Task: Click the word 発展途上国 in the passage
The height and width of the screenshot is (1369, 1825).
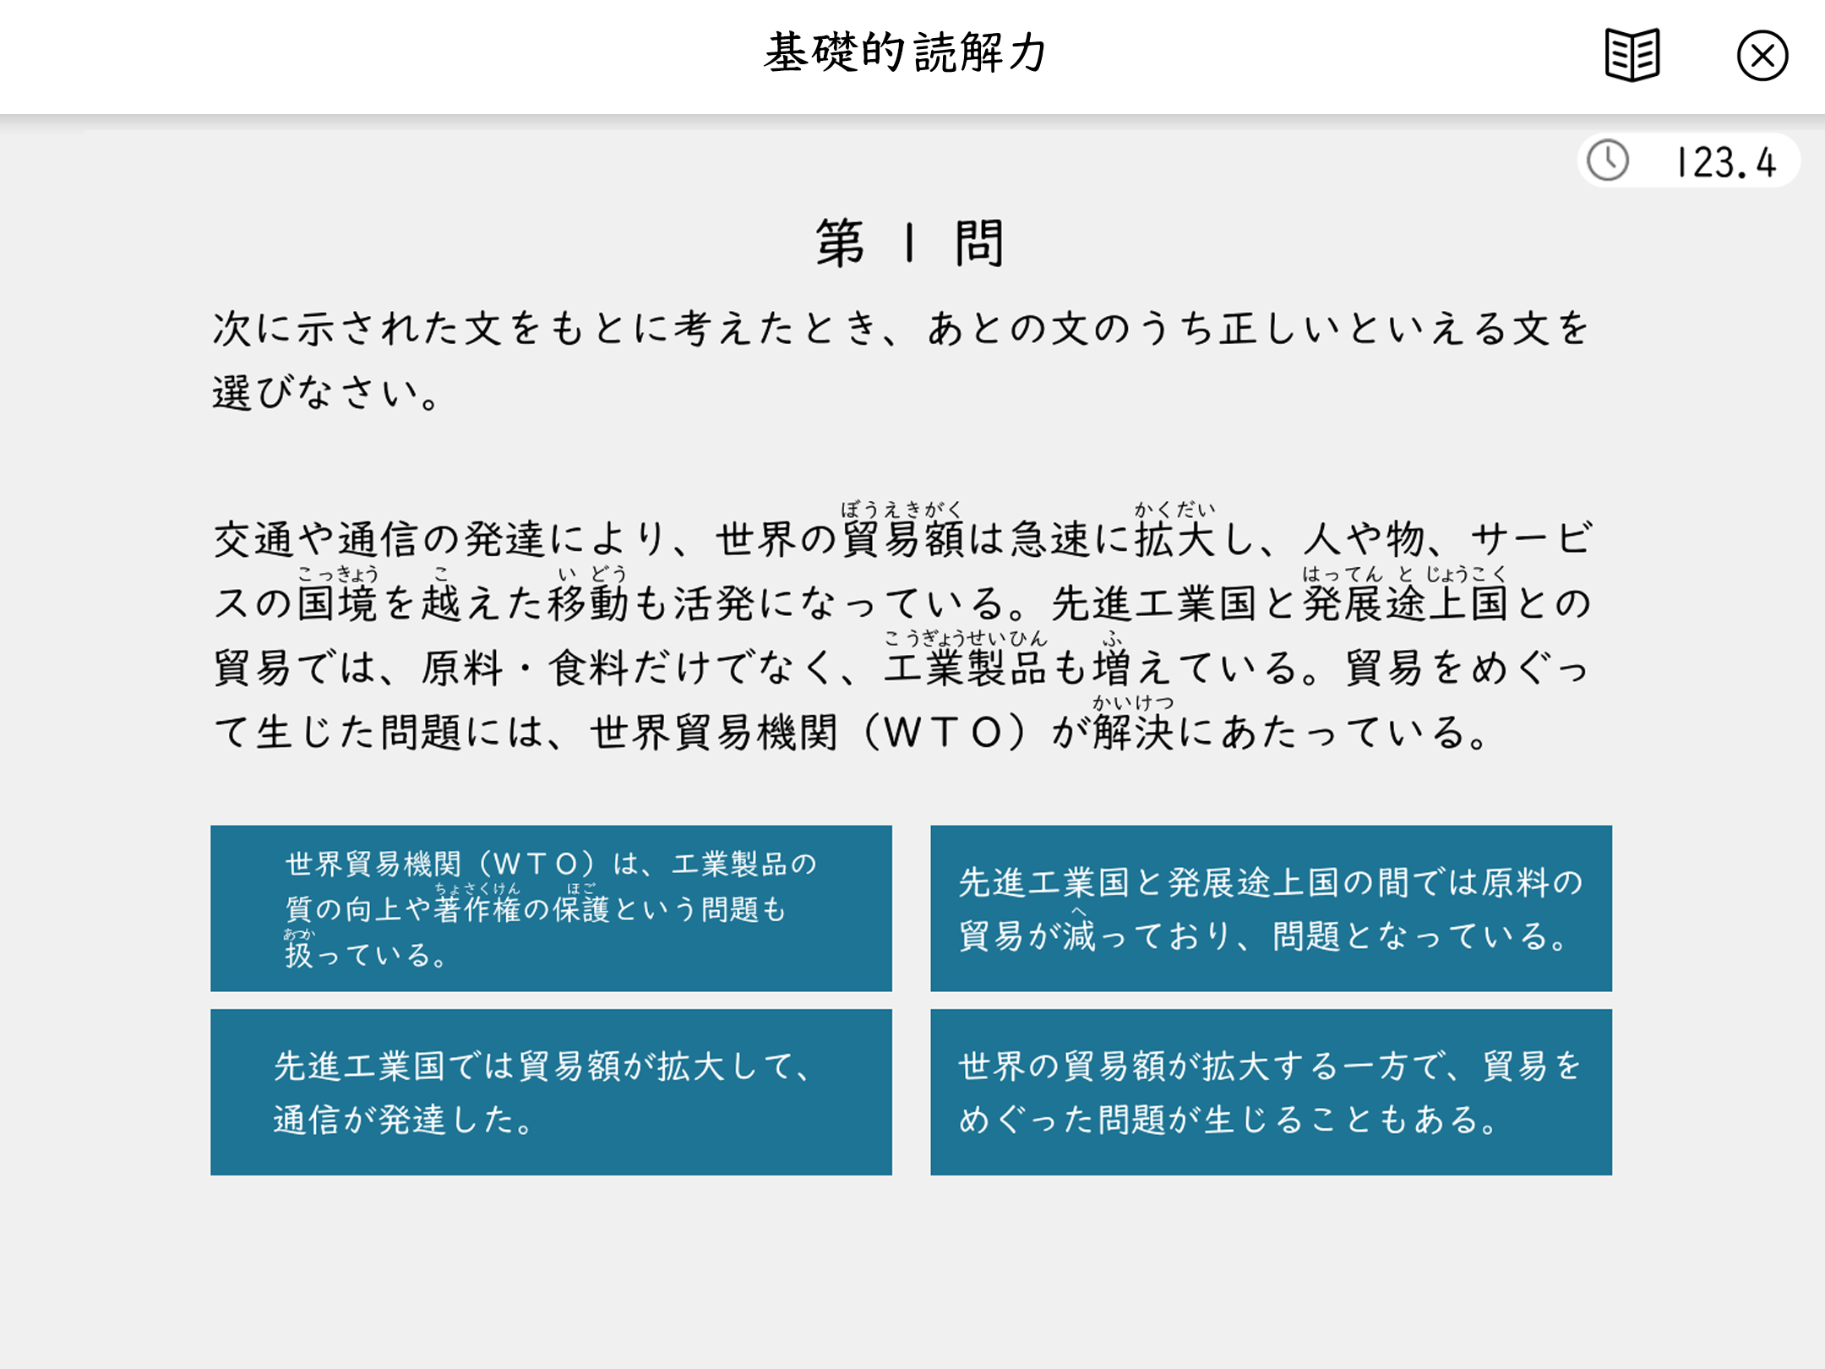Action: click(x=1404, y=603)
